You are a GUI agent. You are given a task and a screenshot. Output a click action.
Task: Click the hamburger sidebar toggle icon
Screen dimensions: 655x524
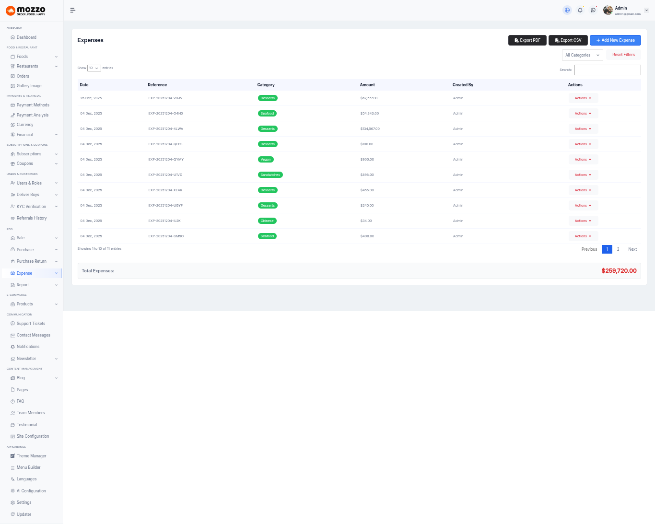(73, 10)
